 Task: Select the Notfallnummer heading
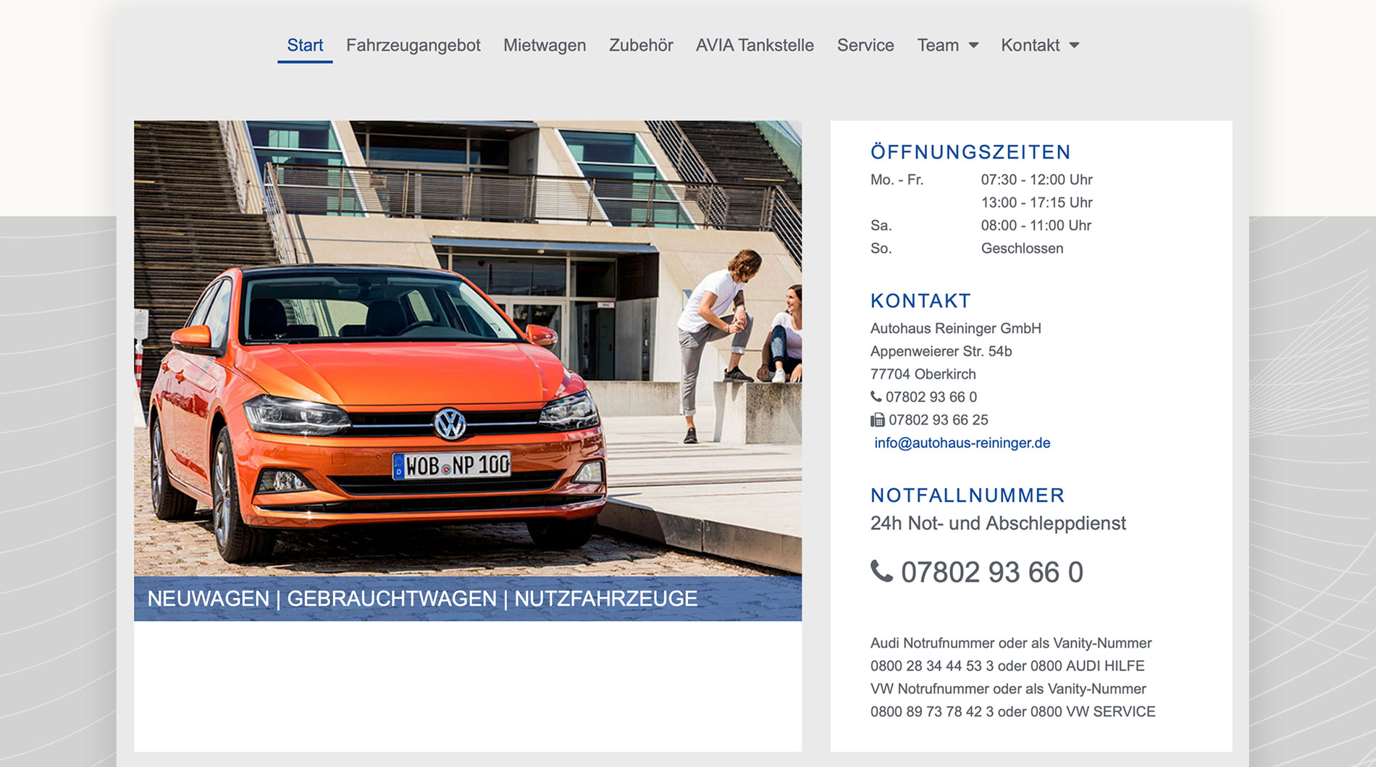tap(968, 495)
